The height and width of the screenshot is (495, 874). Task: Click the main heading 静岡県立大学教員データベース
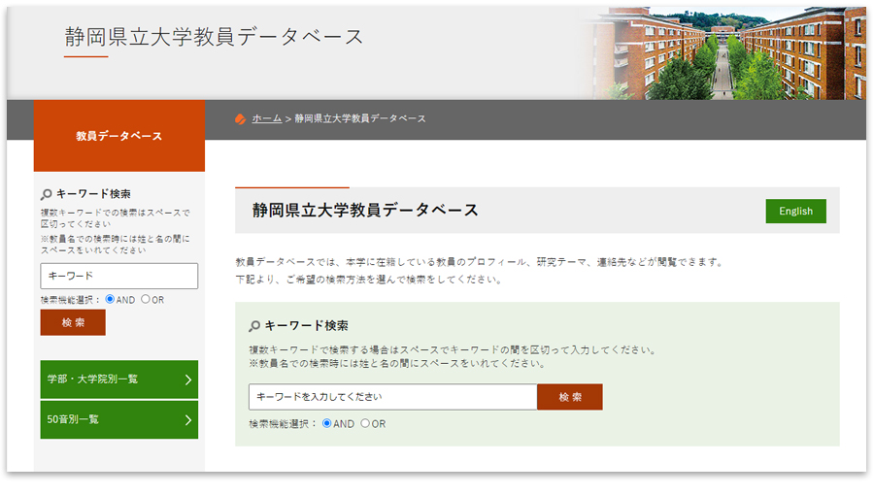365,211
